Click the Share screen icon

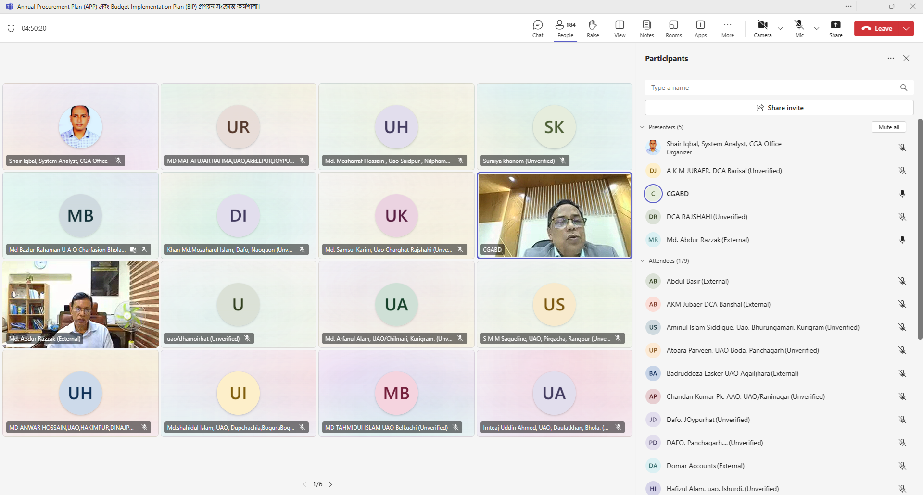pos(835,28)
